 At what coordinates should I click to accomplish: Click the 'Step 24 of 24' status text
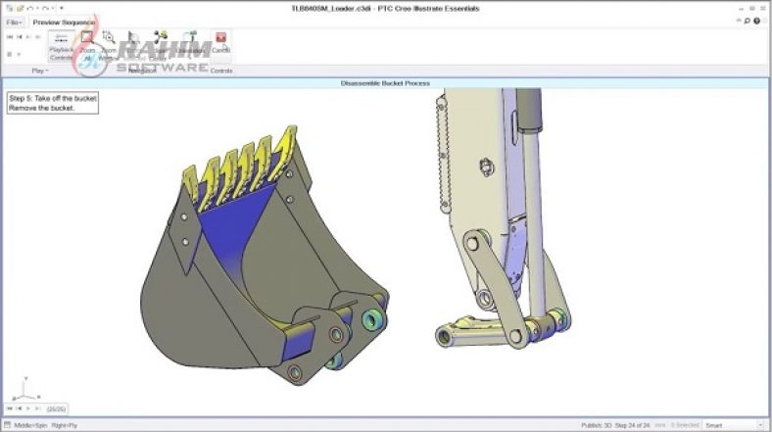point(633,425)
